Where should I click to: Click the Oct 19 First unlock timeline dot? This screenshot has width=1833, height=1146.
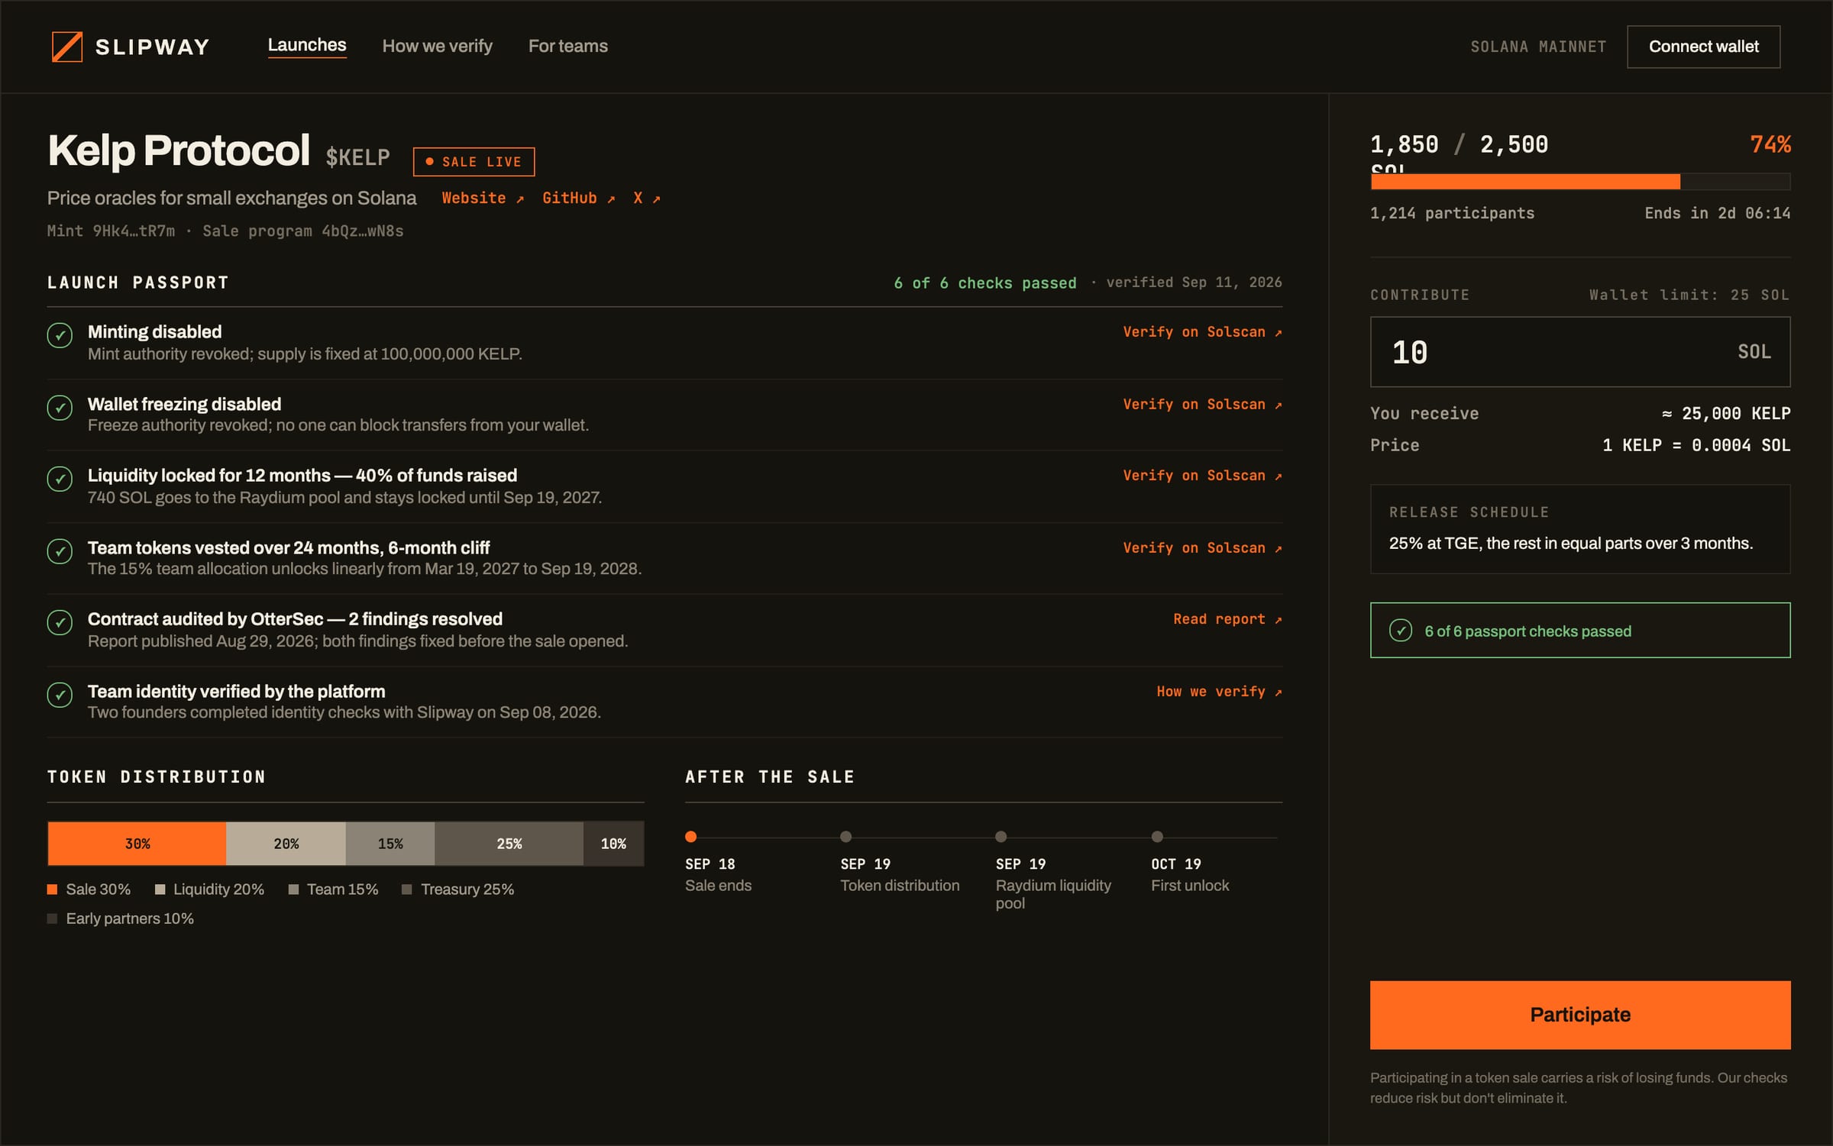[1157, 837]
